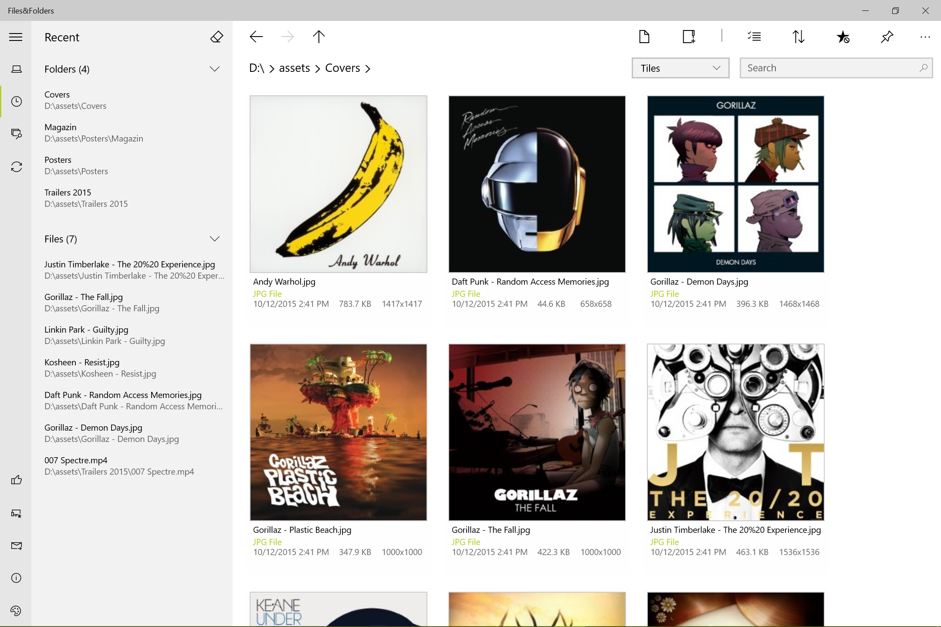
Task: Clear the Recent list with eraser icon
Action: tap(217, 37)
